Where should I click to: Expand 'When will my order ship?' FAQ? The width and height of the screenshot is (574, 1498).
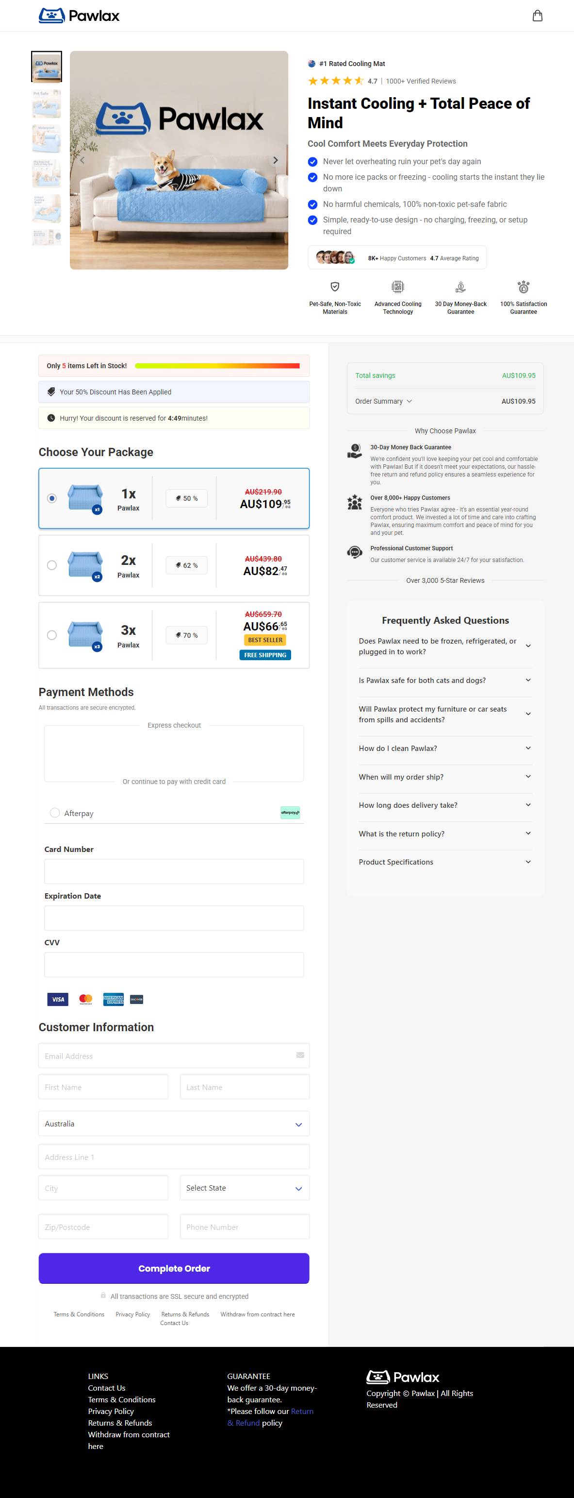pos(445,777)
